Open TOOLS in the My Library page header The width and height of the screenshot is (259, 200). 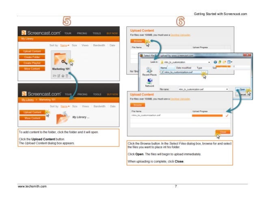click(x=97, y=33)
